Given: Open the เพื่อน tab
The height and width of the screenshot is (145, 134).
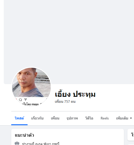Looking at the screenshot, I should pos(55,118).
